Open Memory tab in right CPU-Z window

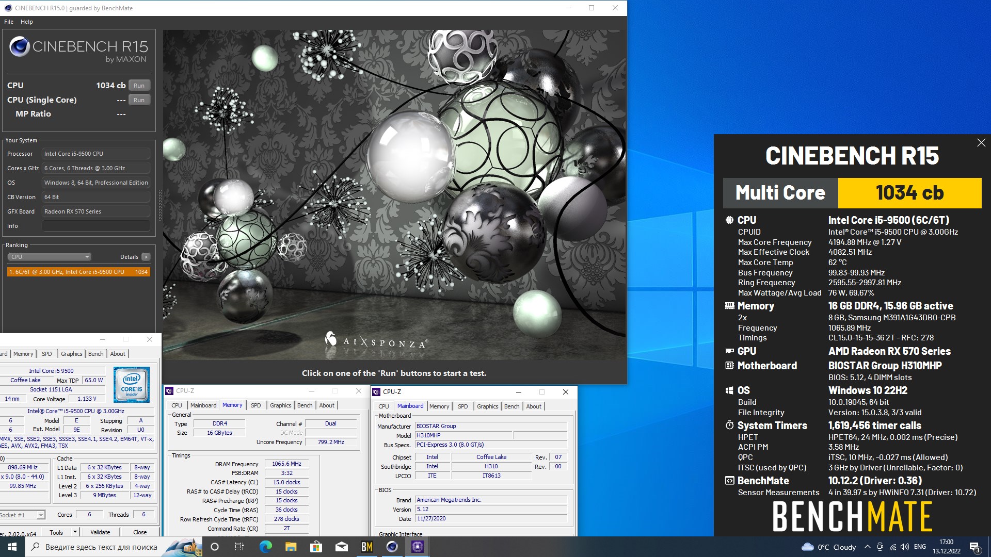pyautogui.click(x=439, y=406)
